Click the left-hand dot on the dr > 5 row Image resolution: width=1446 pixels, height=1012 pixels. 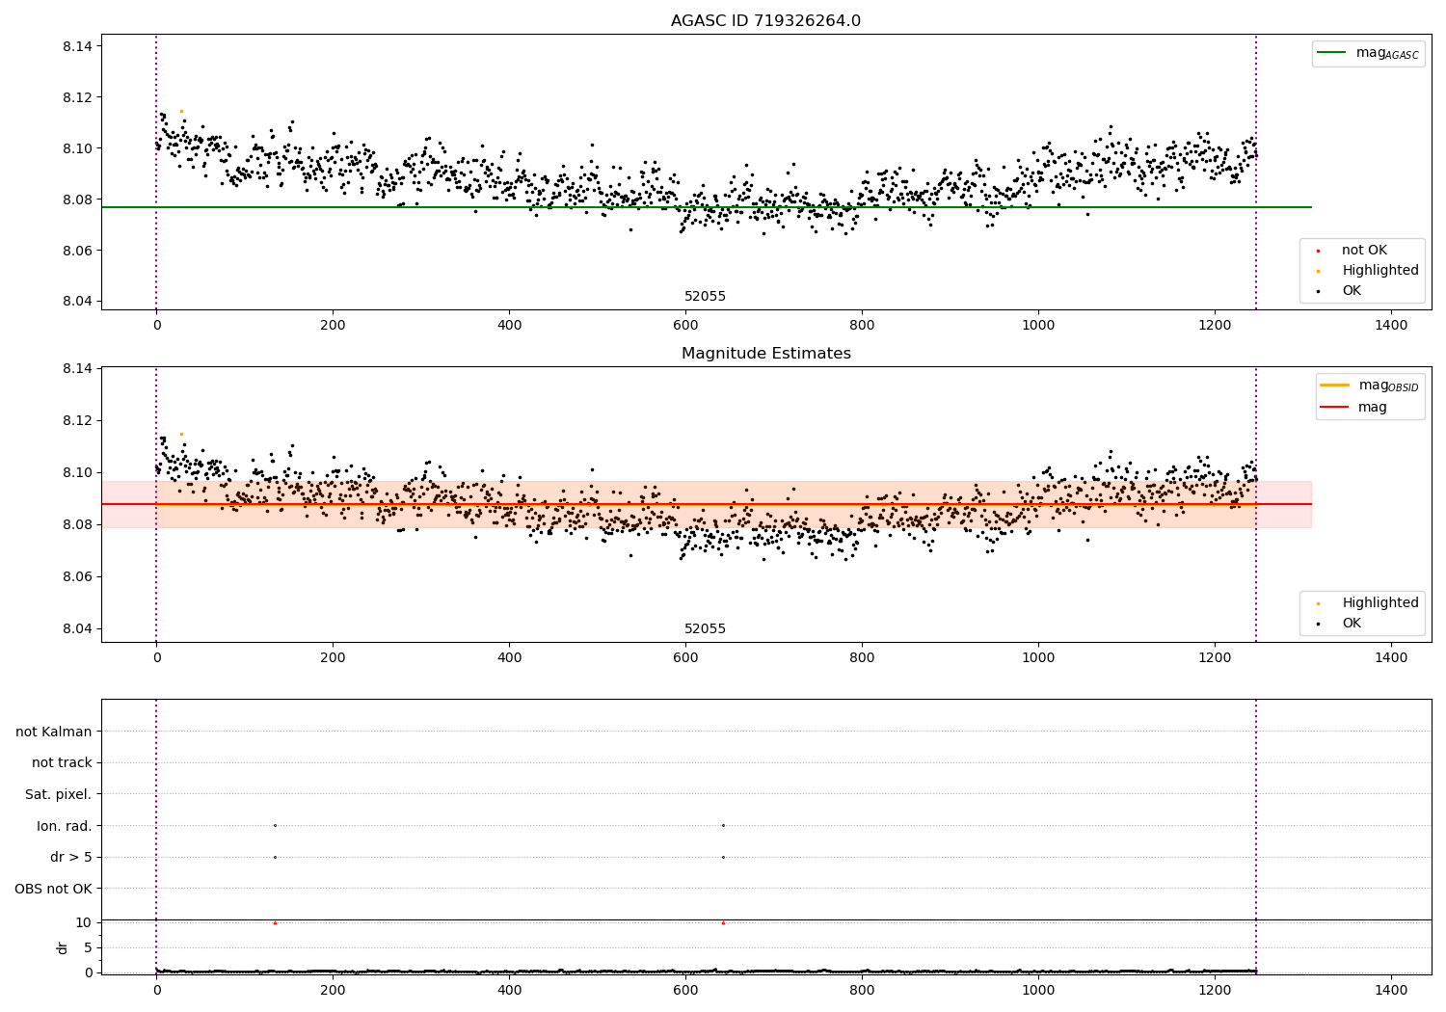275,857
